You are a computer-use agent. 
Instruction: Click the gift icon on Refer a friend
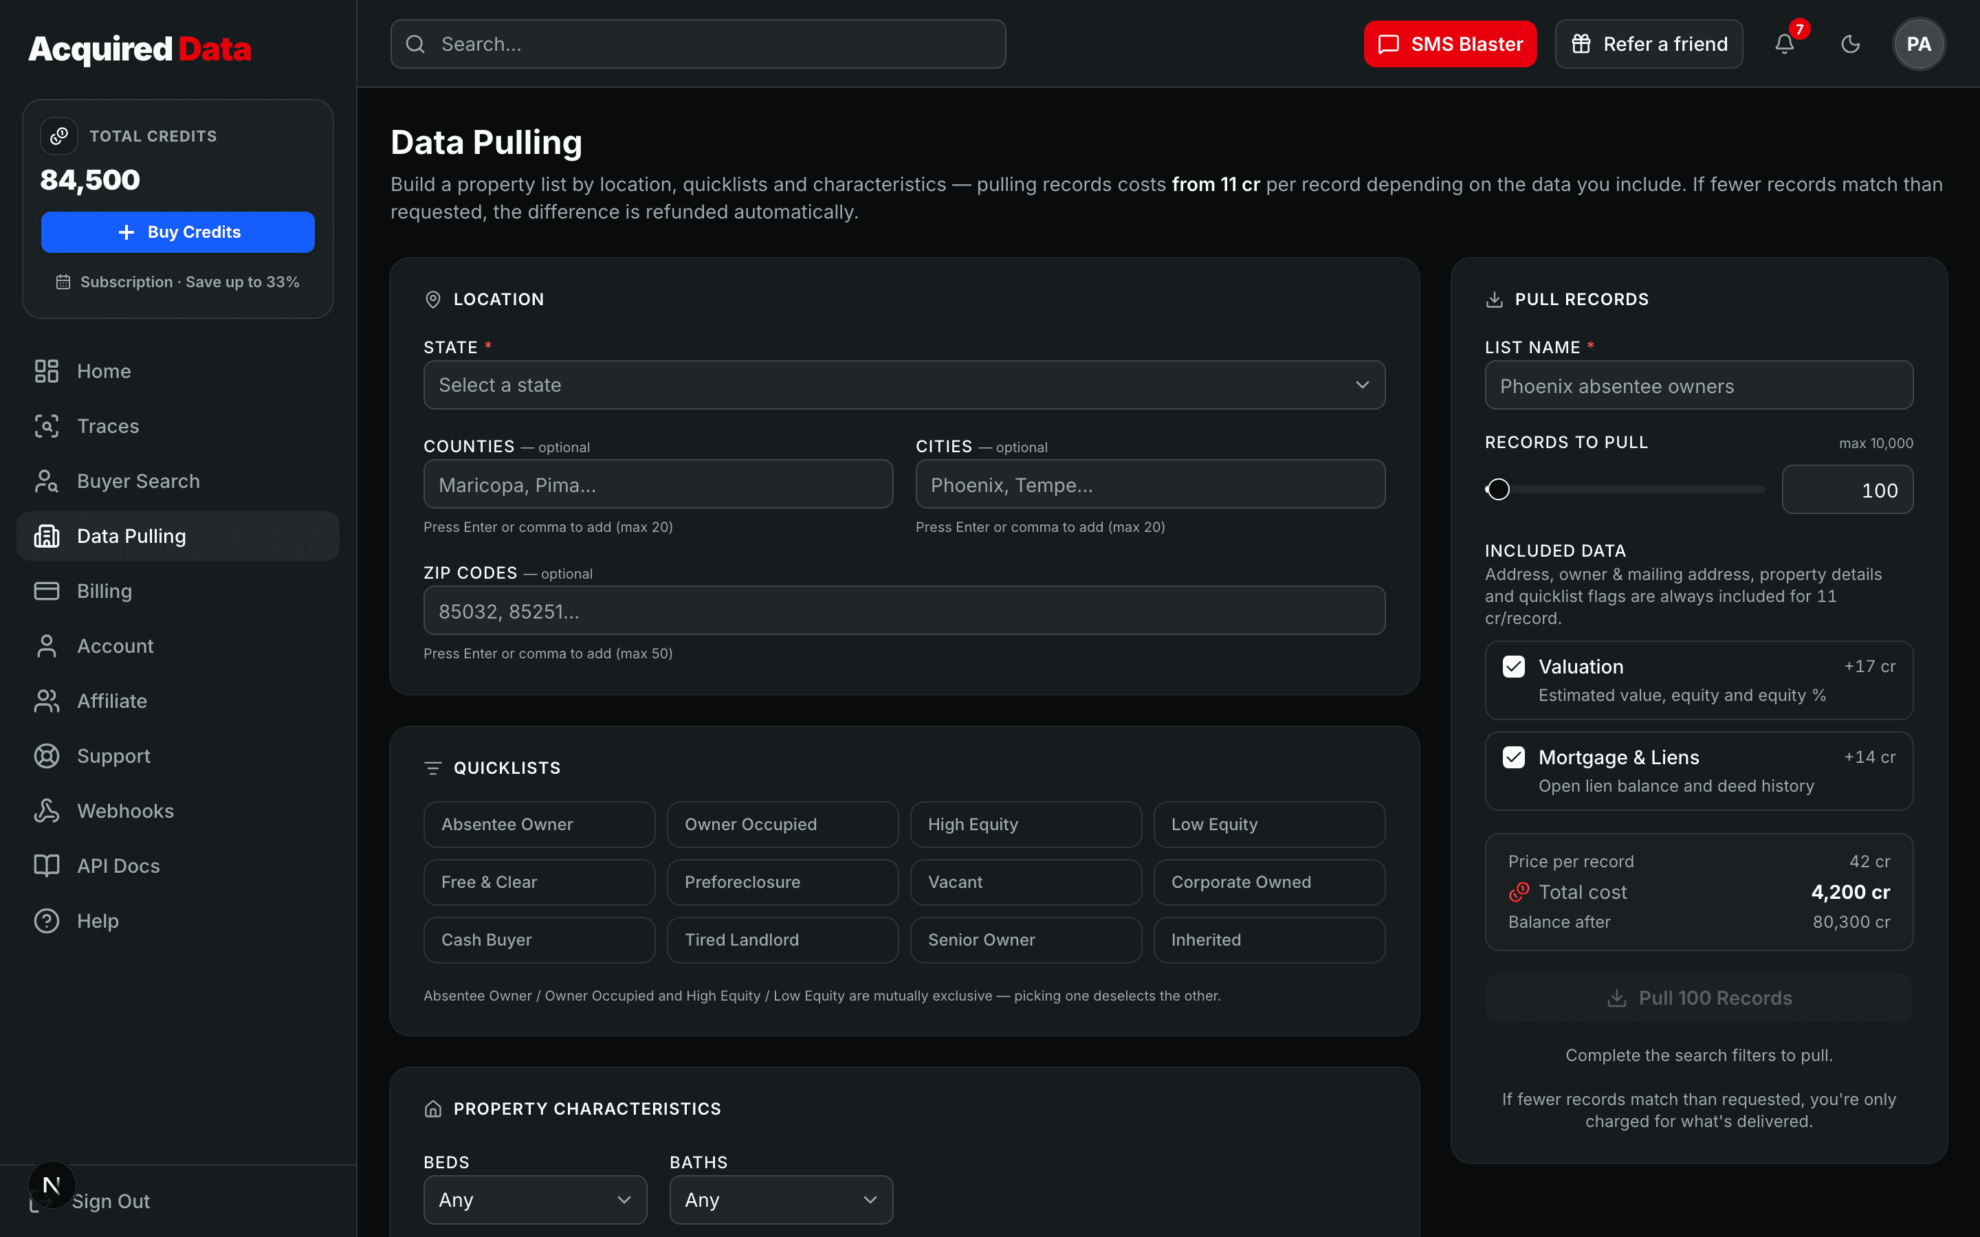[x=1581, y=44]
